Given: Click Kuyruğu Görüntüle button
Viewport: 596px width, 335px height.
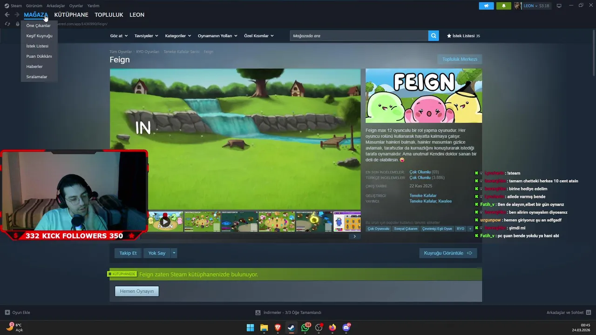Looking at the screenshot, I should (448, 253).
